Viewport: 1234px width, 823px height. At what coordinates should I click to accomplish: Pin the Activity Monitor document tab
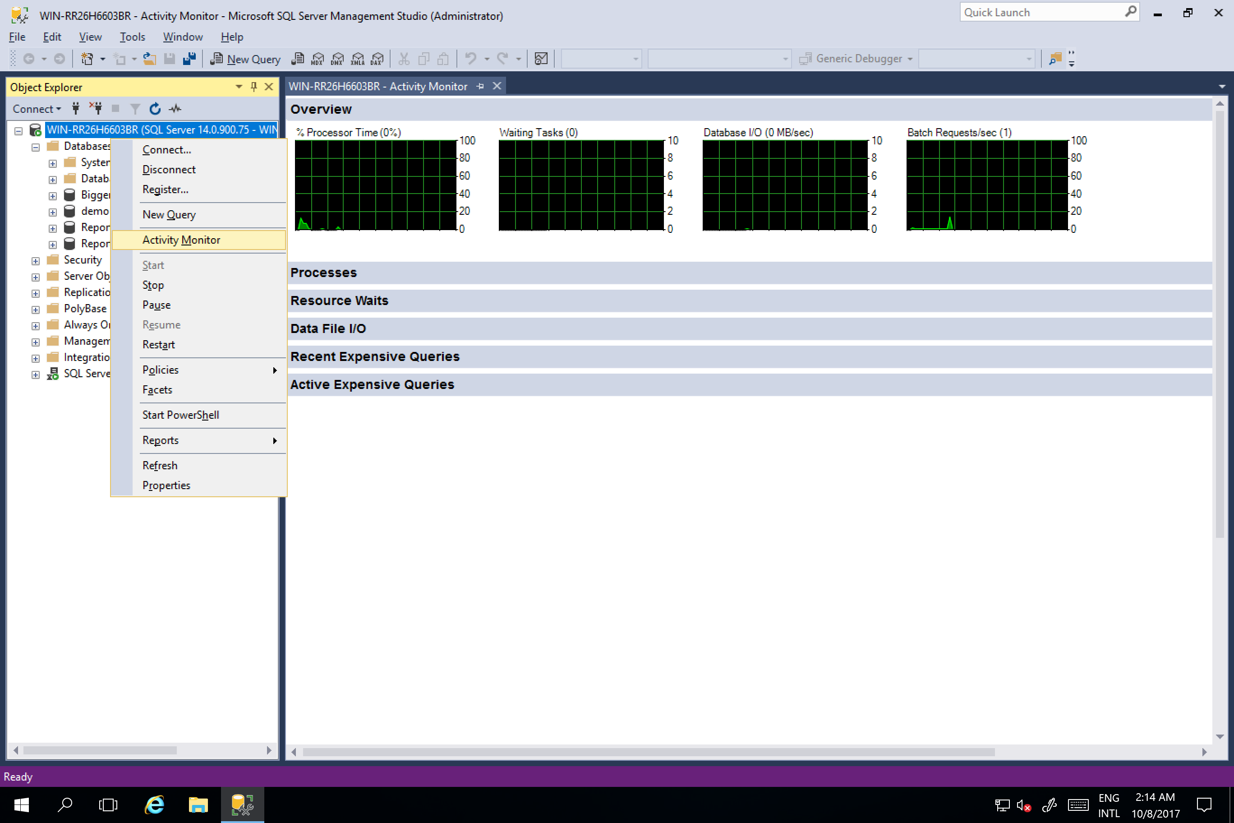click(x=480, y=86)
